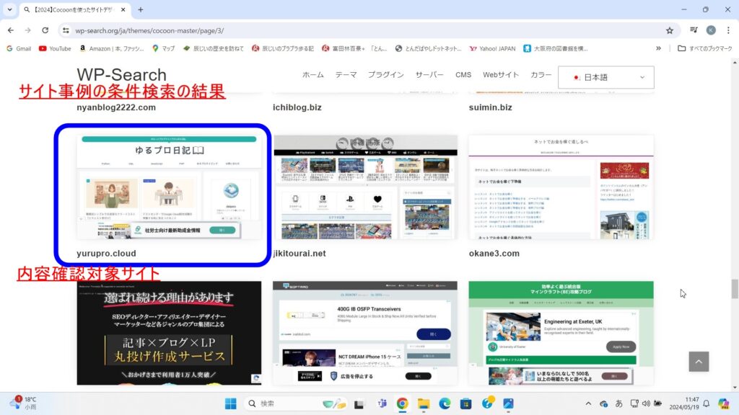Launch Microsoft Edge from the taskbar
Image resolution: width=739 pixels, height=415 pixels.
[x=445, y=403]
